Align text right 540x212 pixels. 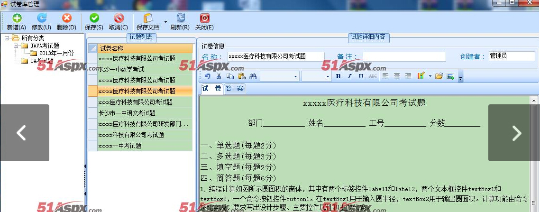click(x=408, y=76)
